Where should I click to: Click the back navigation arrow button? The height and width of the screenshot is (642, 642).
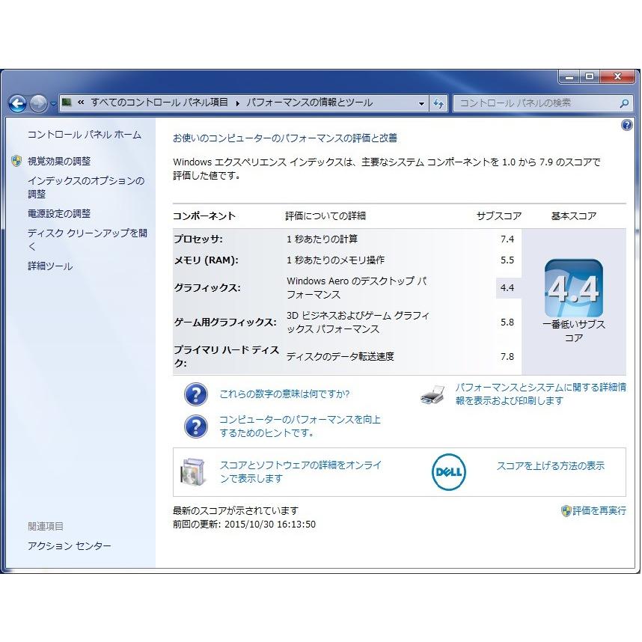[x=18, y=103]
